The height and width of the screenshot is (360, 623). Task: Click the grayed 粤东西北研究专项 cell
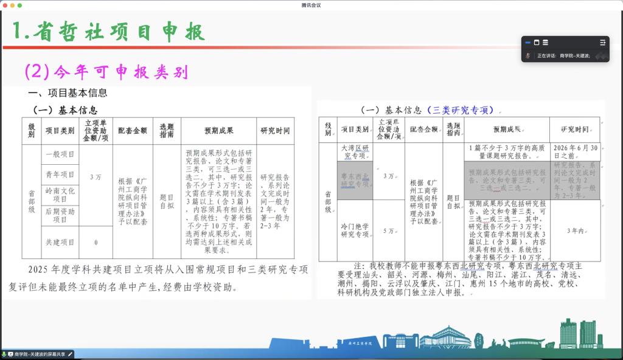355,179
